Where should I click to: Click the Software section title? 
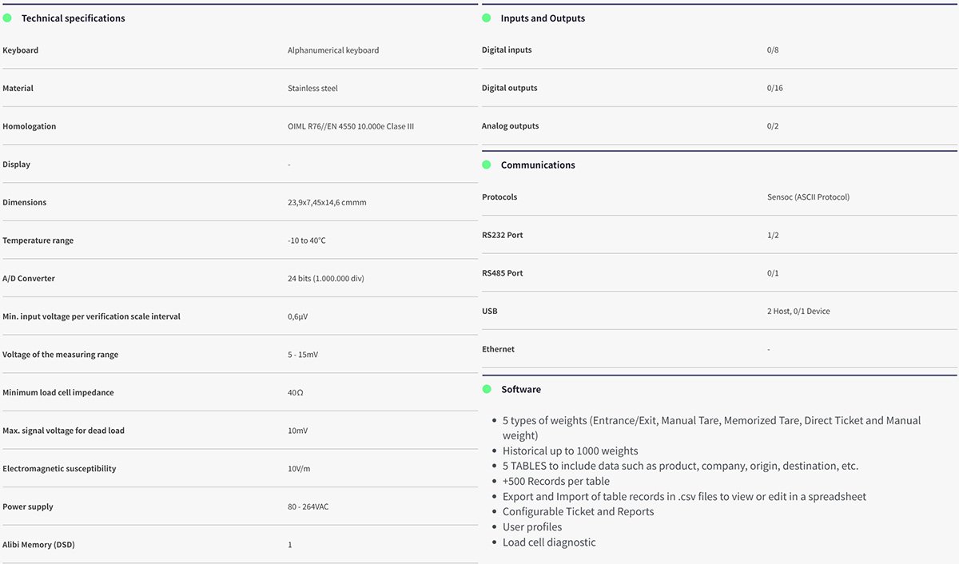(520, 390)
